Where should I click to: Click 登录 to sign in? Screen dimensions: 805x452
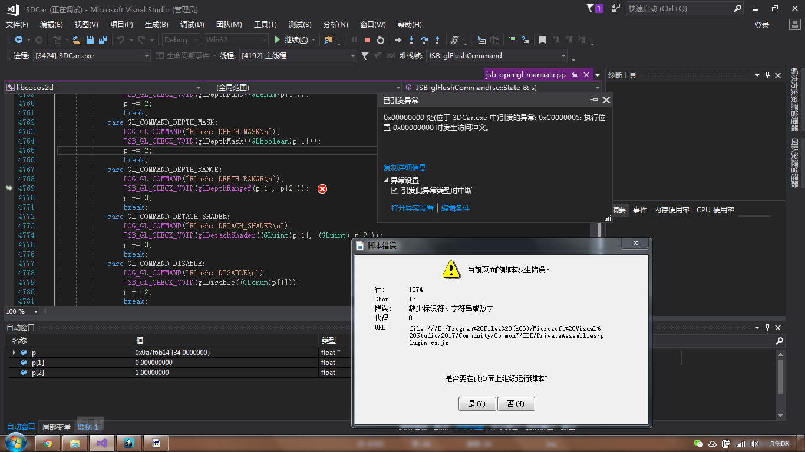pos(762,25)
